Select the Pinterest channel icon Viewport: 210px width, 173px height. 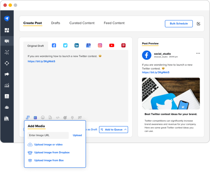(123, 45)
